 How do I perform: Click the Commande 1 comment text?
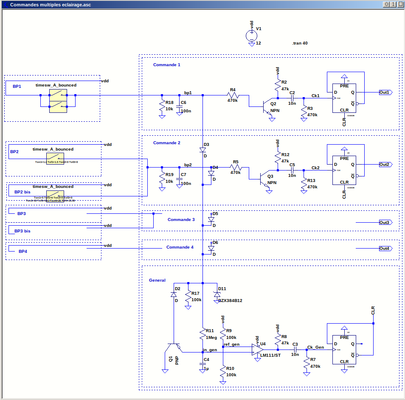click(166, 65)
